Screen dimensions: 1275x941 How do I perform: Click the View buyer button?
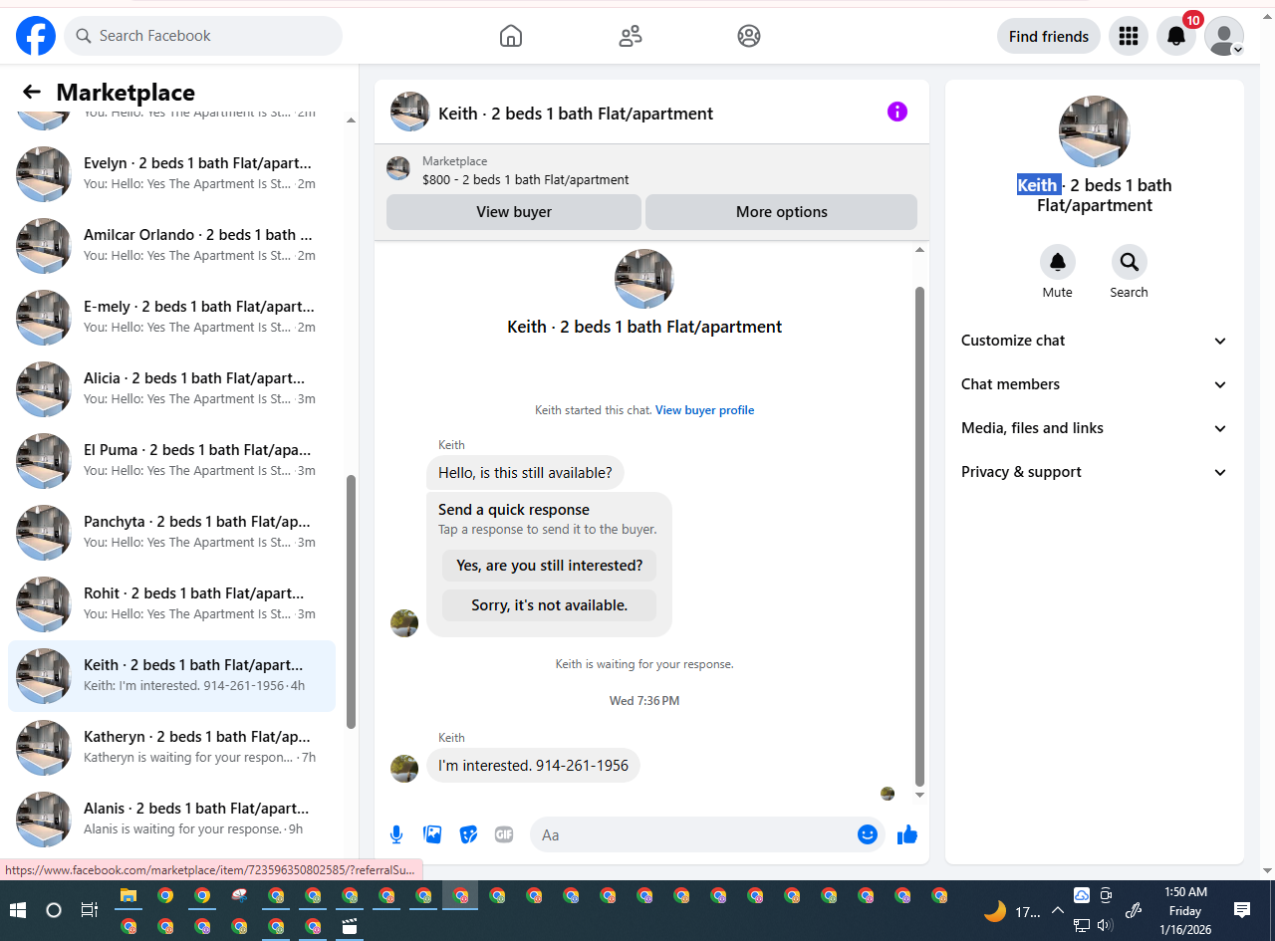[x=514, y=212]
